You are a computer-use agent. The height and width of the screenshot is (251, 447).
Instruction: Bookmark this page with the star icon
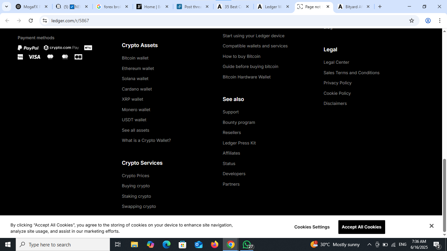click(412, 21)
